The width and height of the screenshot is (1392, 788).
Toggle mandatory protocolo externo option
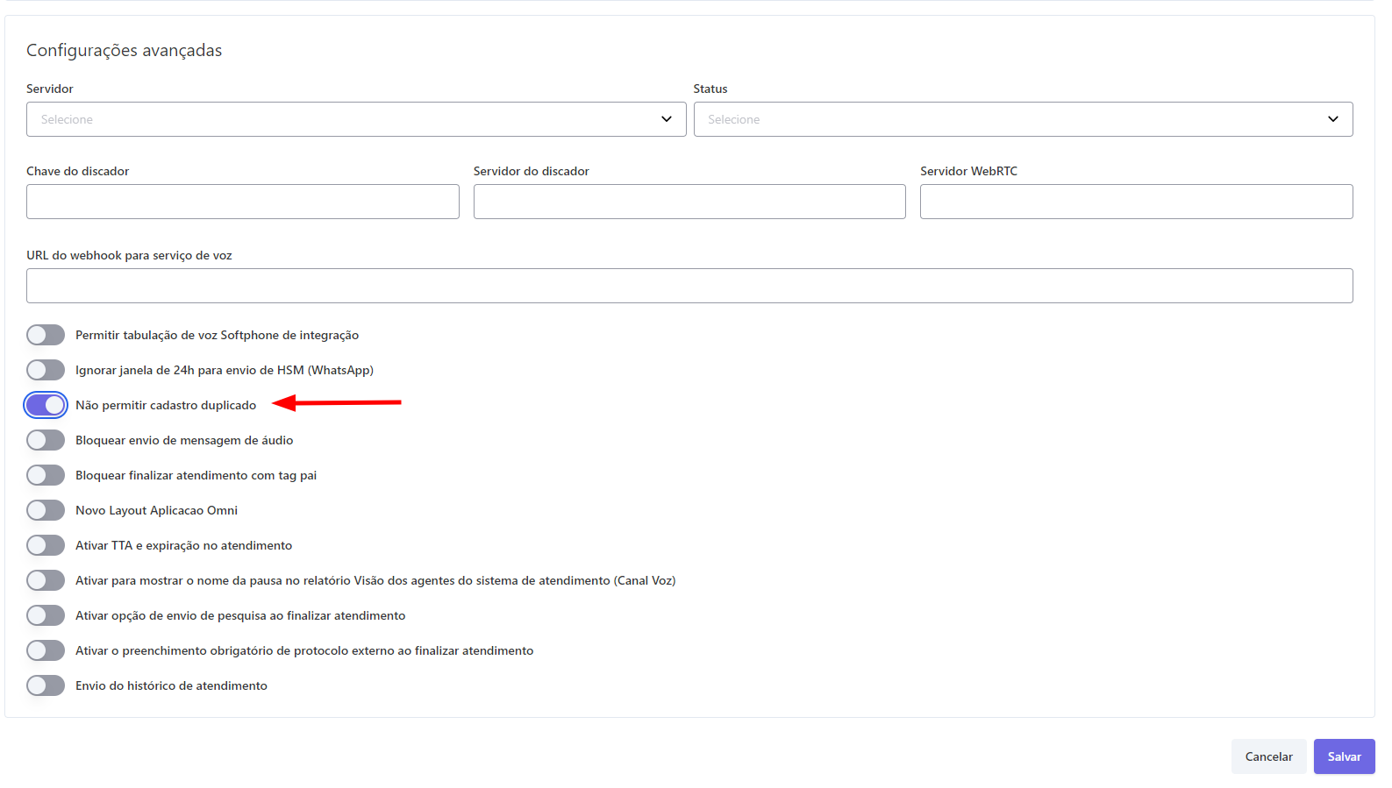[x=46, y=650]
